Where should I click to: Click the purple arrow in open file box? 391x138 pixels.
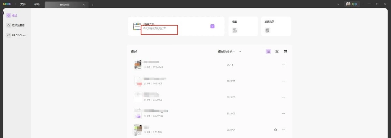pos(212,26)
